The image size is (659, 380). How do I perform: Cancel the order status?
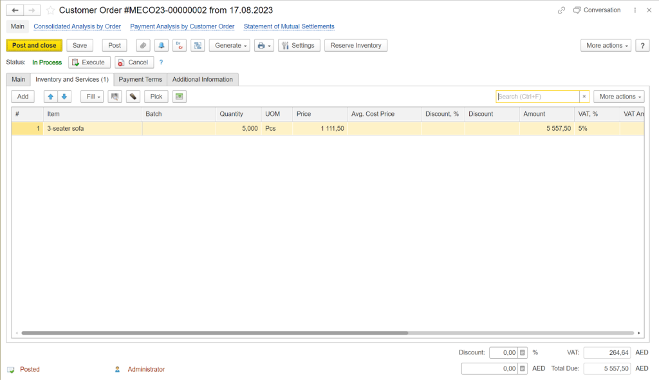(134, 62)
